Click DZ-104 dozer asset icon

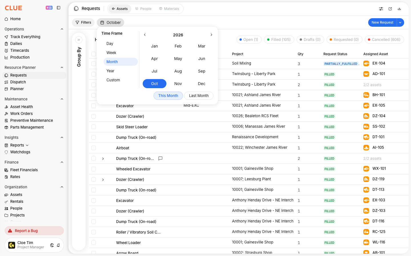coord(366,116)
